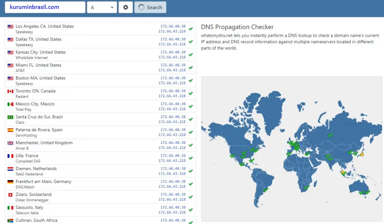384x224 pixels.
Task: Click the France flag next to Lille
Action: click(x=10, y=155)
